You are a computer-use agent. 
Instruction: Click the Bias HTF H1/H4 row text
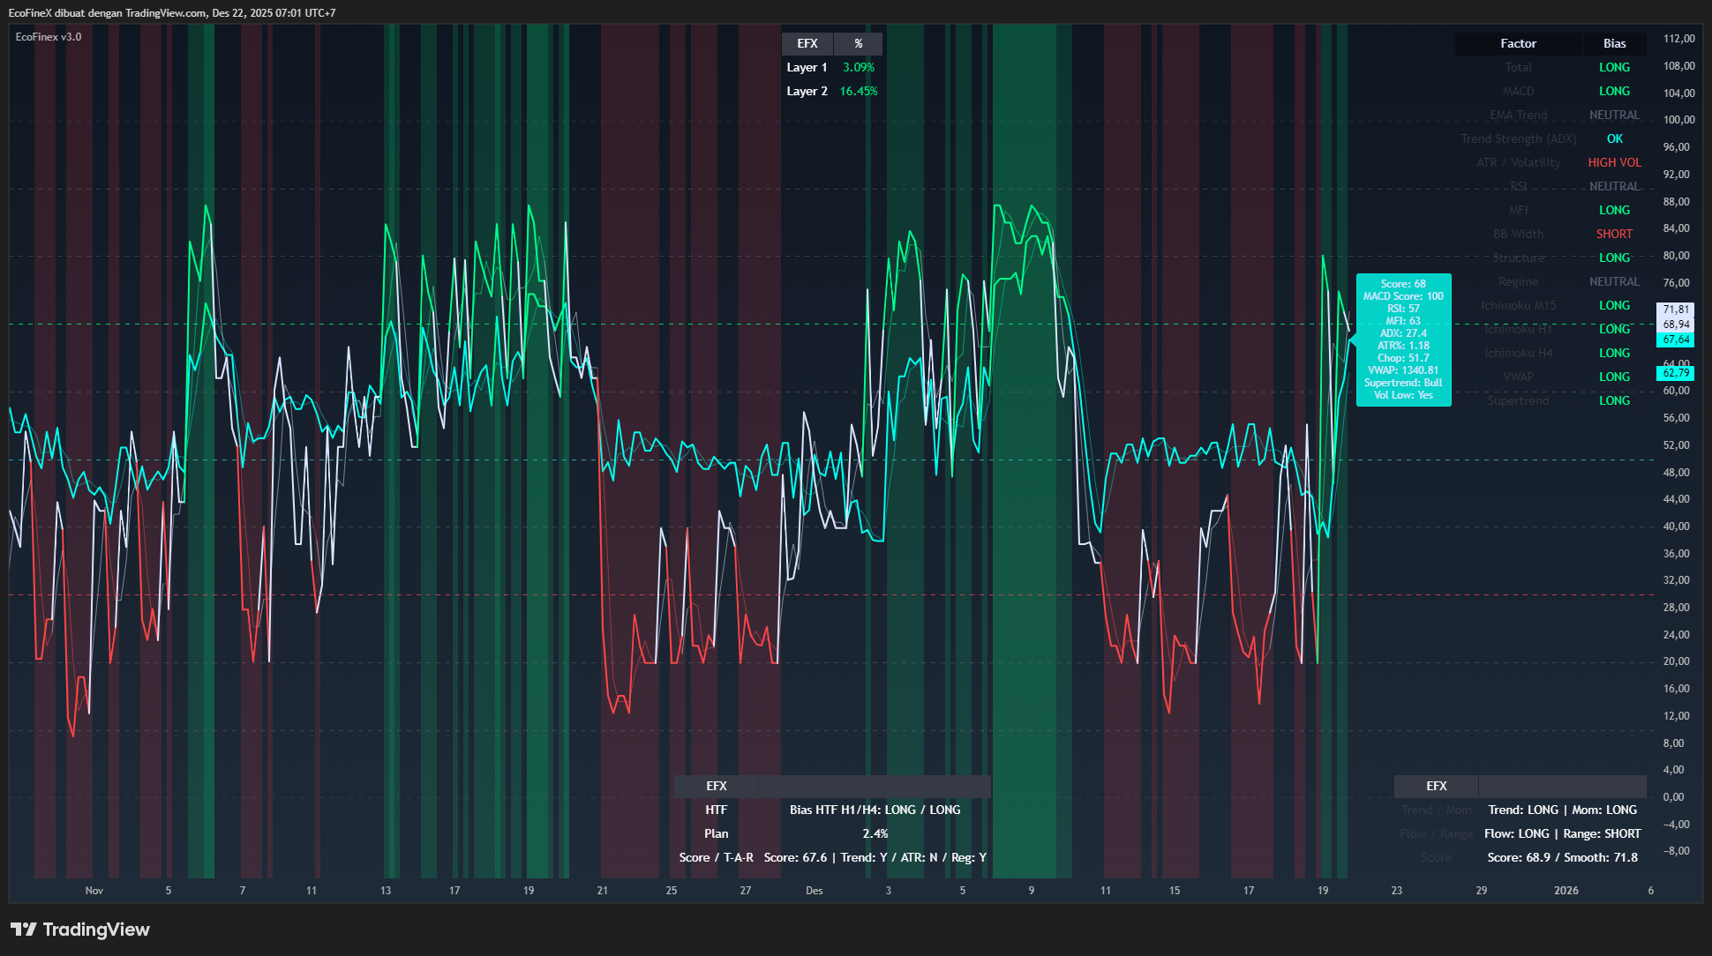point(875,810)
